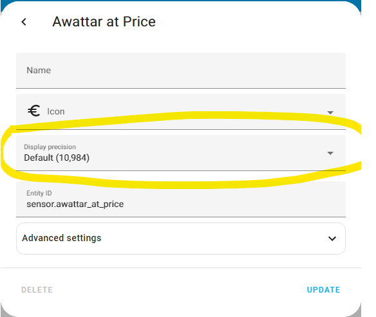The height and width of the screenshot is (317, 376).
Task: Click the Icon placeholder text
Action: tap(55, 111)
